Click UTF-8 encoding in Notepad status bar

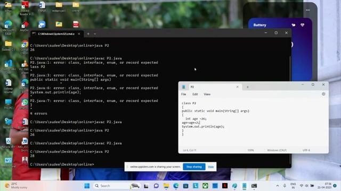[306, 150]
